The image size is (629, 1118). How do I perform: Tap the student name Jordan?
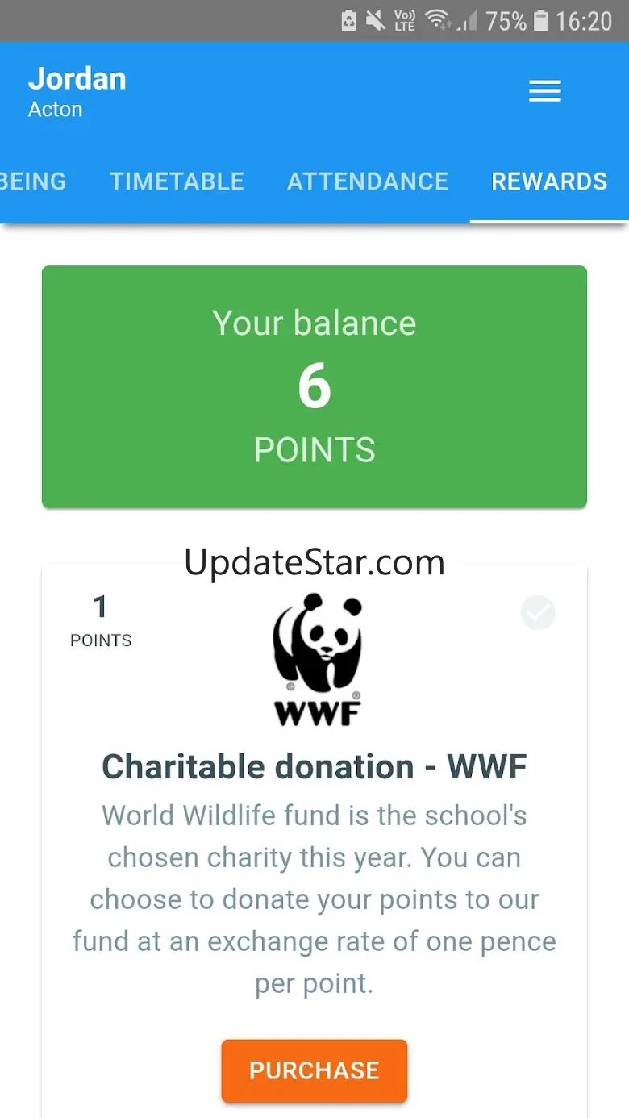77,79
